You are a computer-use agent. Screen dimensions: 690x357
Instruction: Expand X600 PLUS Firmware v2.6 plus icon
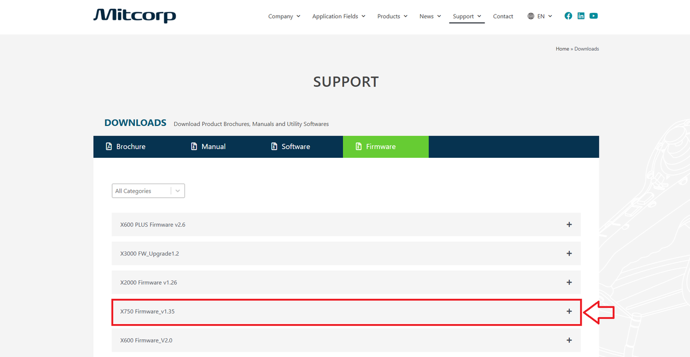pyautogui.click(x=569, y=225)
